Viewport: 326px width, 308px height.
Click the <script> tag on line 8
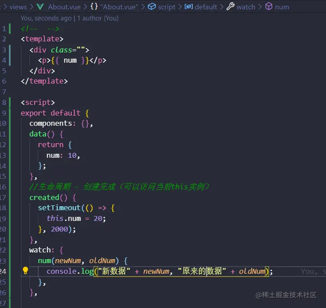38,103
